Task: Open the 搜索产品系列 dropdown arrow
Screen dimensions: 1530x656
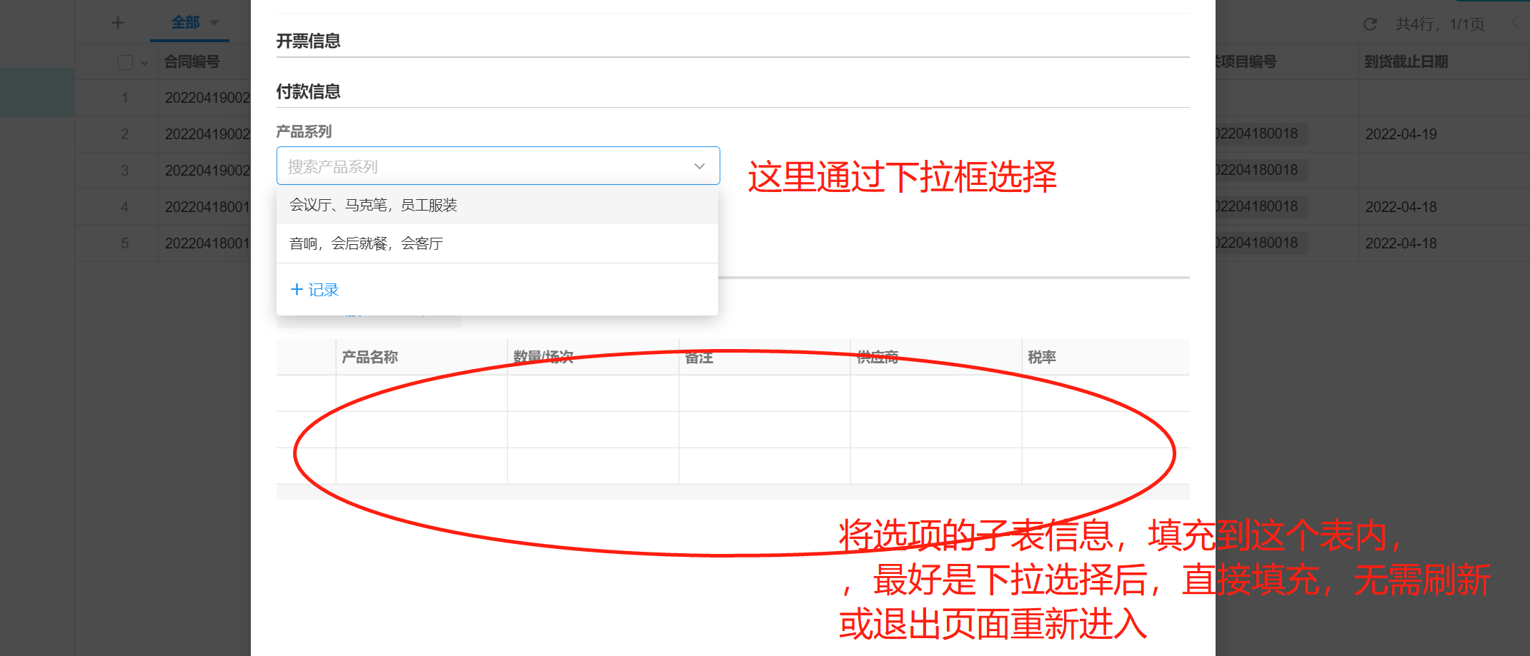Action: (699, 166)
